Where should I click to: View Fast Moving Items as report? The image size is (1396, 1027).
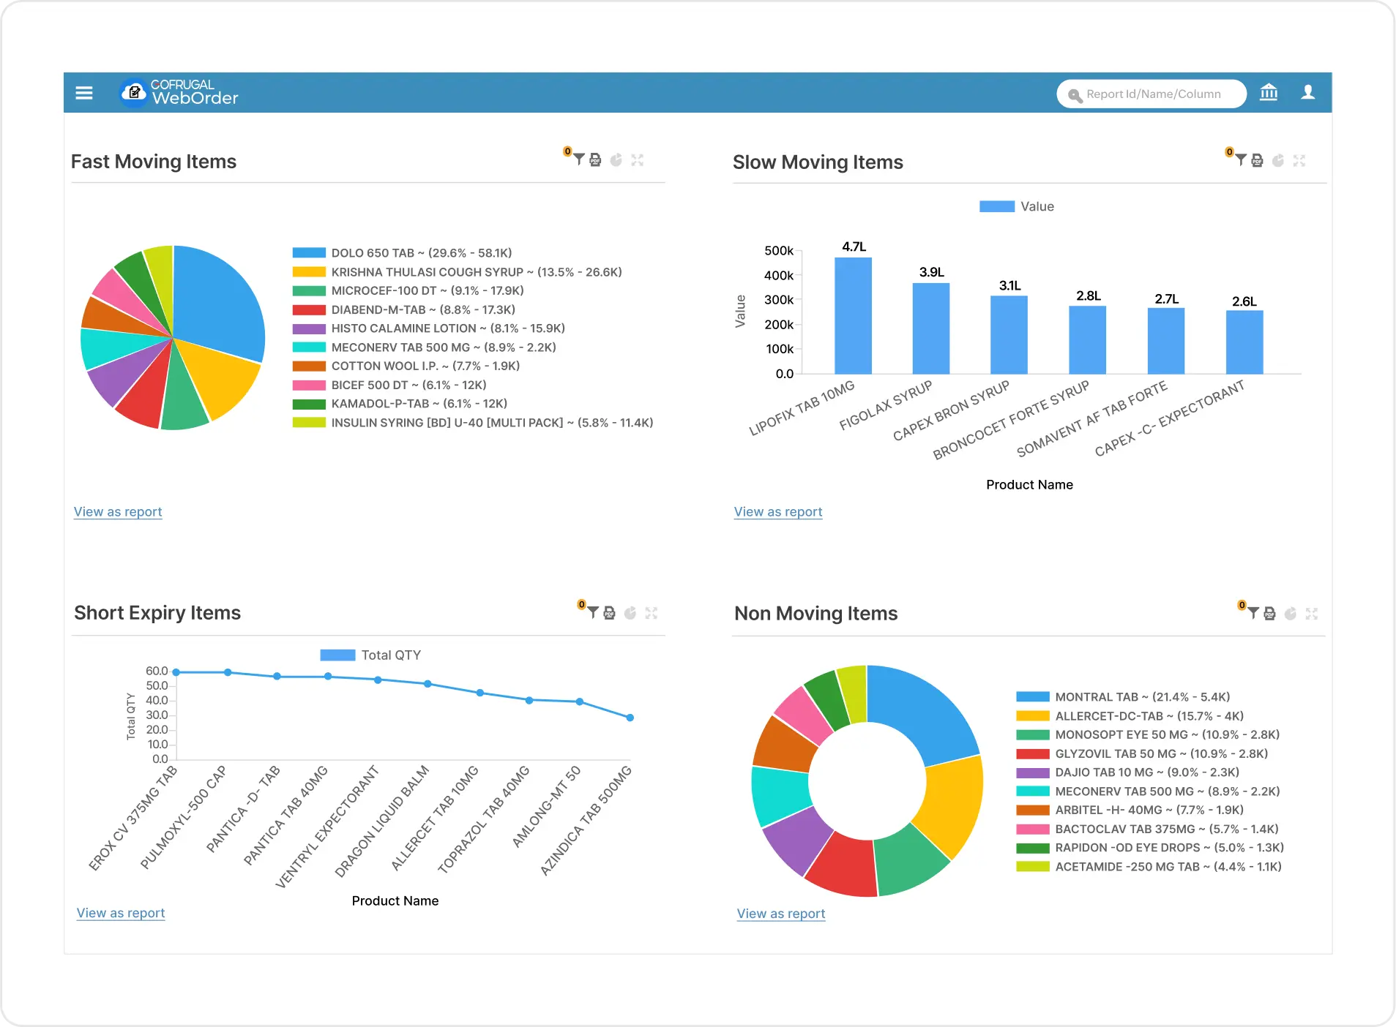click(x=117, y=511)
